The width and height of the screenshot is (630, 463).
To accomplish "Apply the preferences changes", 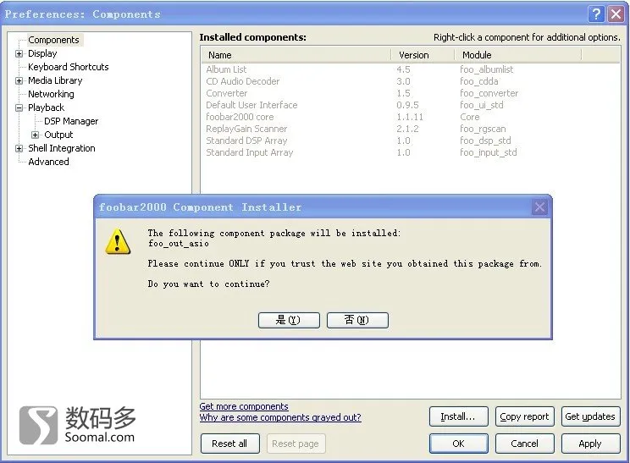I will coord(590,444).
